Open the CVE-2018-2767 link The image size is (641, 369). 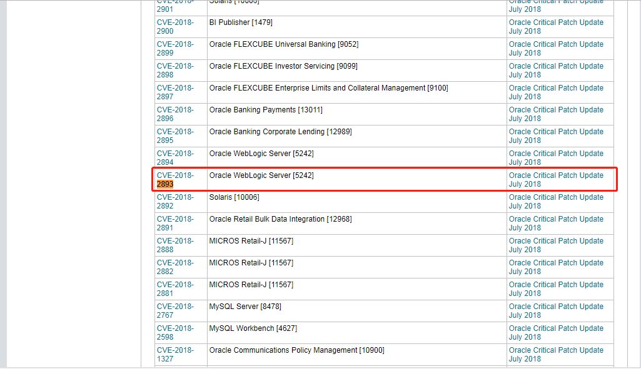pyautogui.click(x=175, y=311)
